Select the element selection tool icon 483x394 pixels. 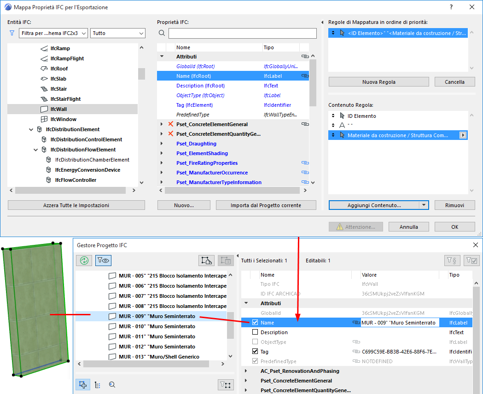(x=83, y=384)
